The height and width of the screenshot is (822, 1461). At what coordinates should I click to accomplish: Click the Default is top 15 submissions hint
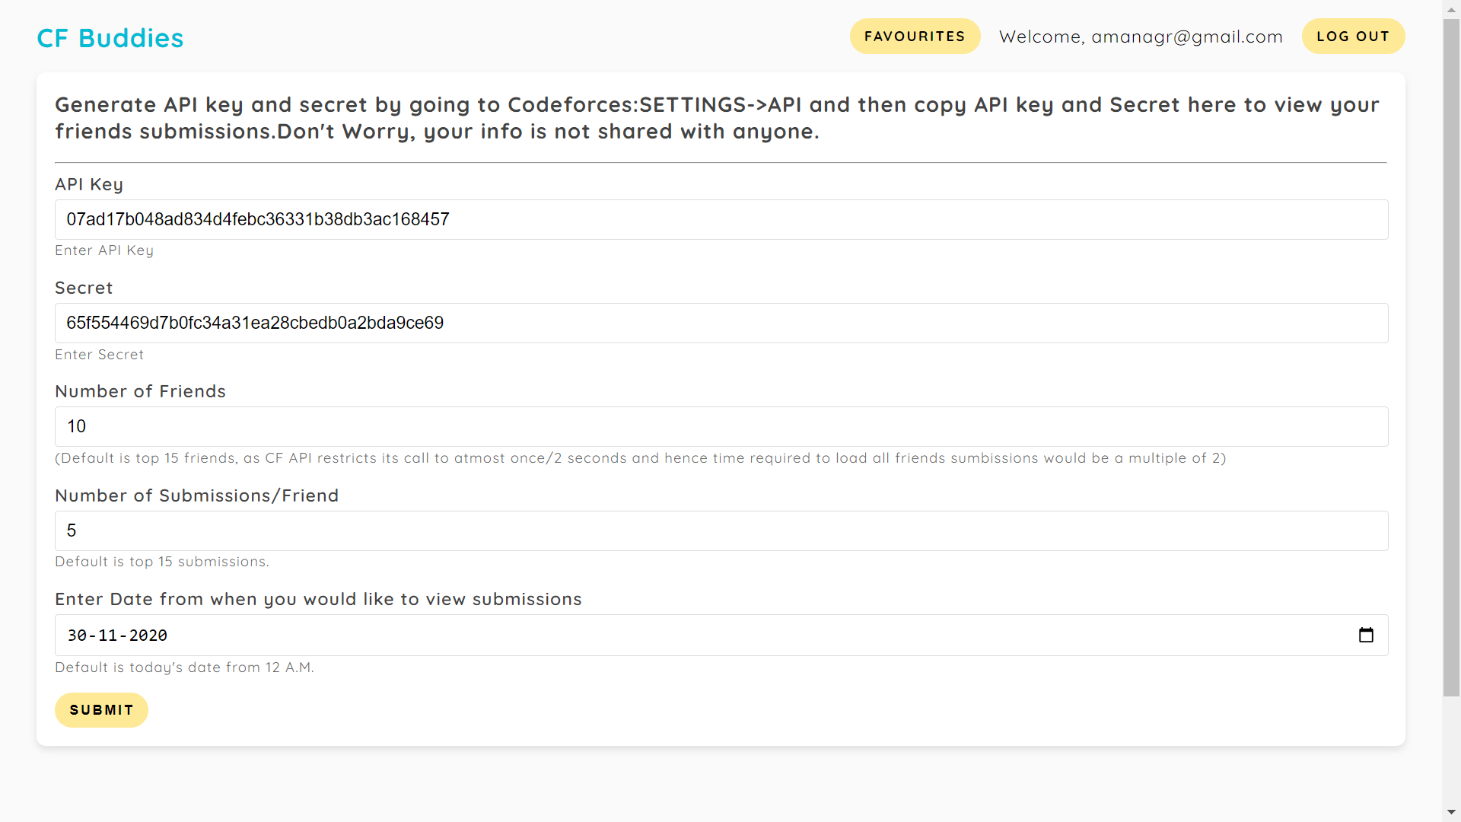coord(161,562)
